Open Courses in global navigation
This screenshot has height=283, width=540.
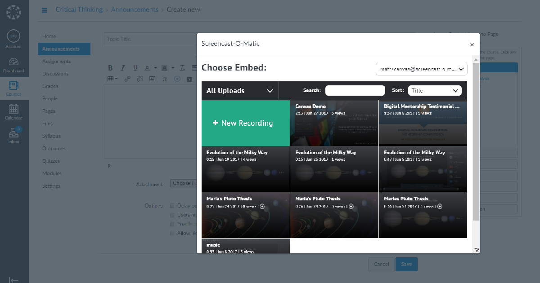point(13,88)
